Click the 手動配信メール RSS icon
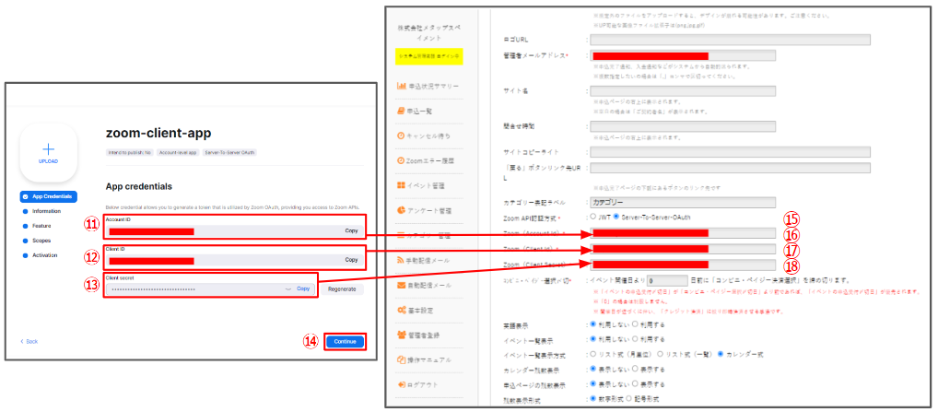This screenshot has width=938, height=412. (x=402, y=260)
